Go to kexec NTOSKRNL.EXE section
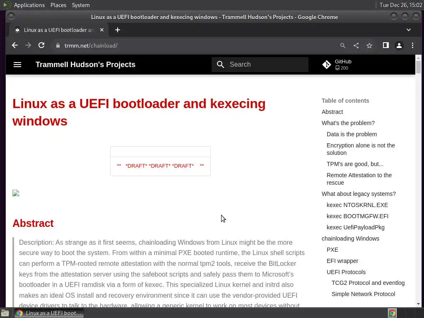424x318 pixels. pos(357,205)
